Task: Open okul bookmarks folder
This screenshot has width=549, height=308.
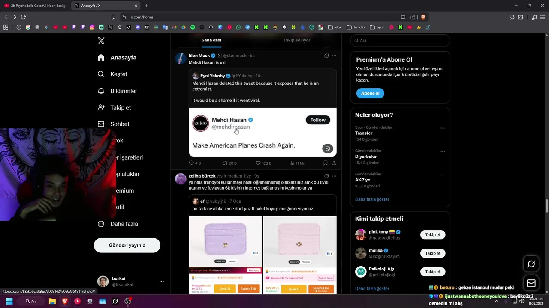Action: [x=335, y=27]
